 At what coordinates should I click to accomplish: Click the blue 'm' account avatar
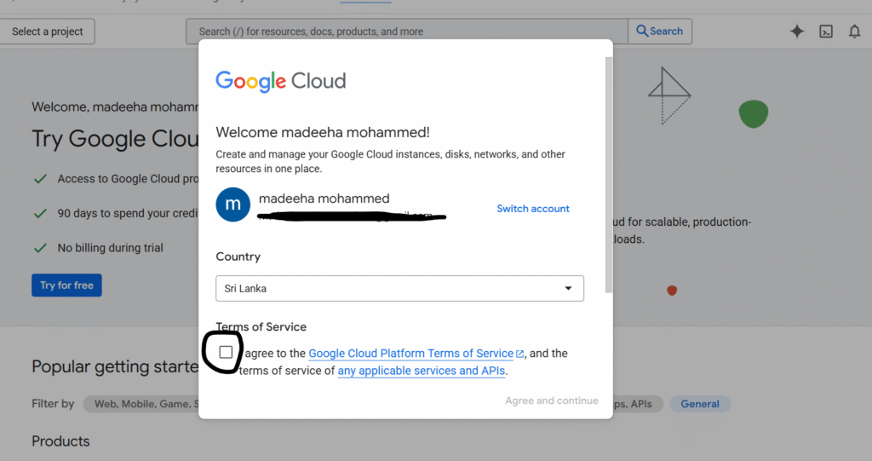[x=232, y=205]
